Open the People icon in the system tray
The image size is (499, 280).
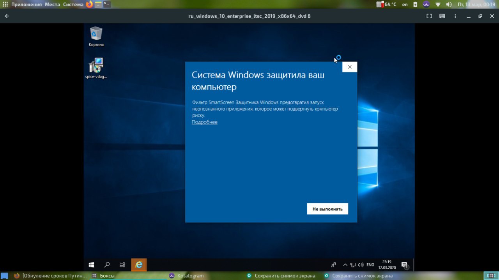coord(334,265)
